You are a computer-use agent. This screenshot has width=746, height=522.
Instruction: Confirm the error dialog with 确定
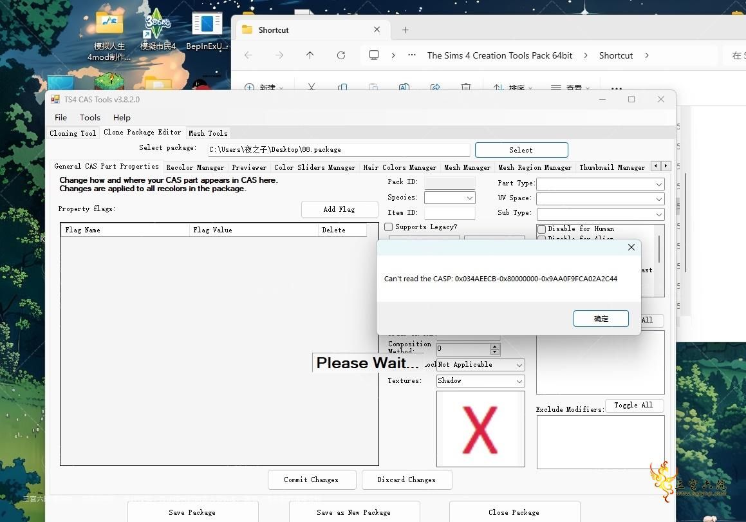pos(601,319)
